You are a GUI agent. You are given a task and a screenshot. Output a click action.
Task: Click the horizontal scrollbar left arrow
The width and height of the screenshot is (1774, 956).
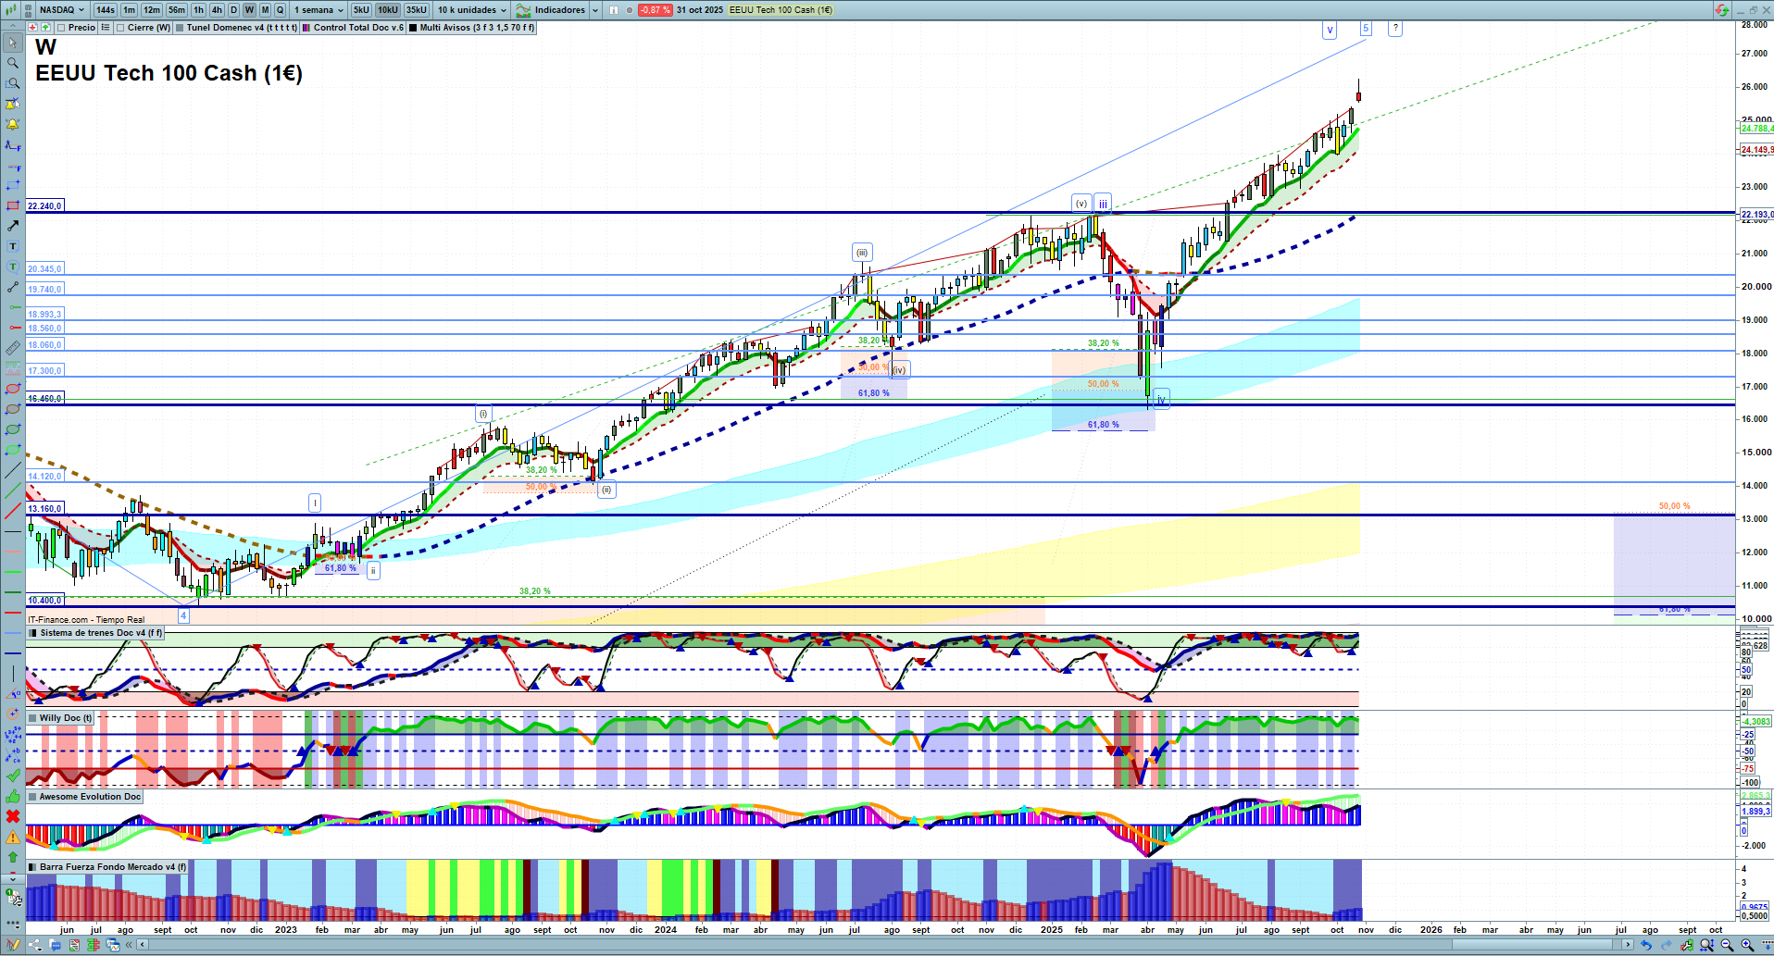point(143,945)
